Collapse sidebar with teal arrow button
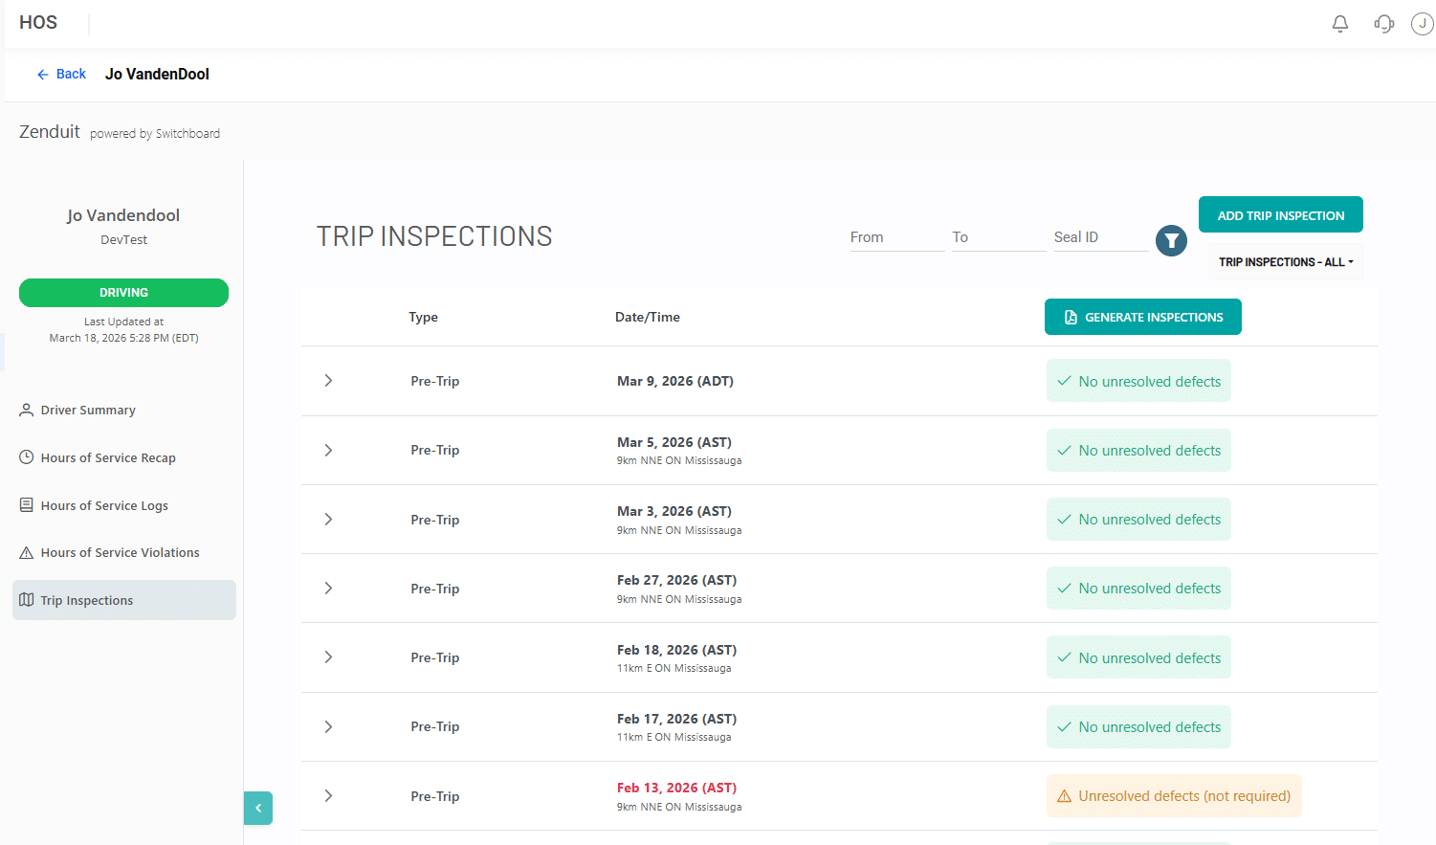The width and height of the screenshot is (1436, 845). click(x=258, y=808)
